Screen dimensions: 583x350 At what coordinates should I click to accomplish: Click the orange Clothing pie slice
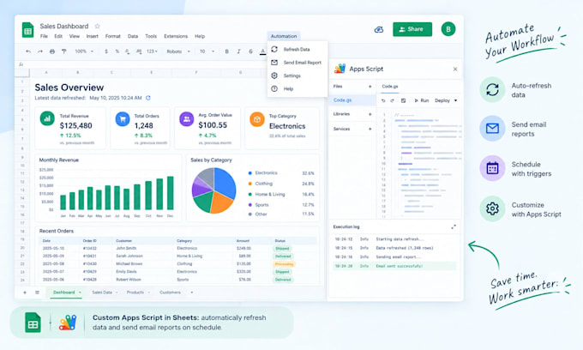[221, 202]
